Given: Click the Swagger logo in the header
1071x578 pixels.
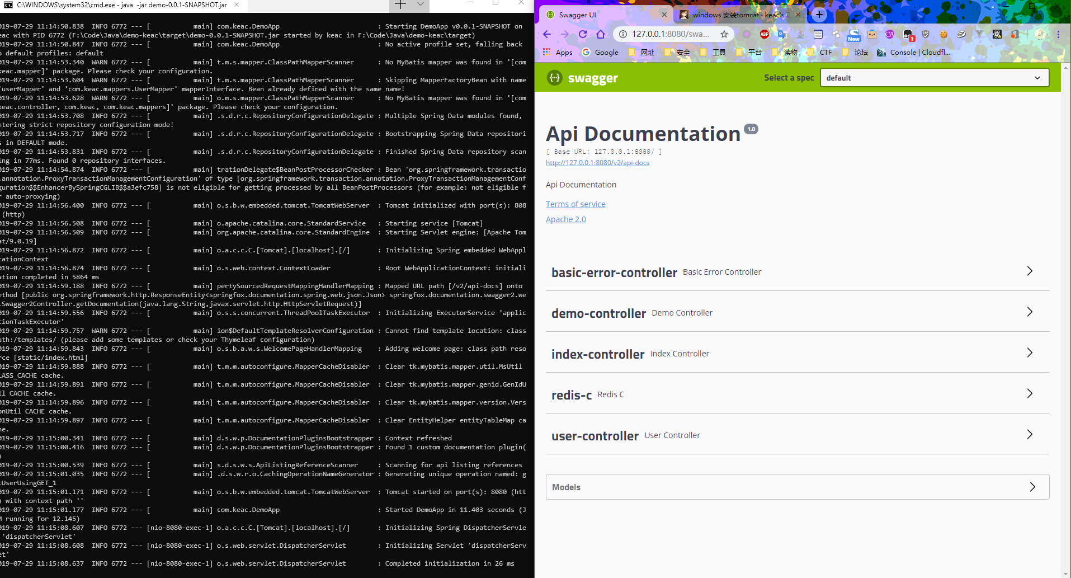Looking at the screenshot, I should [x=582, y=78].
